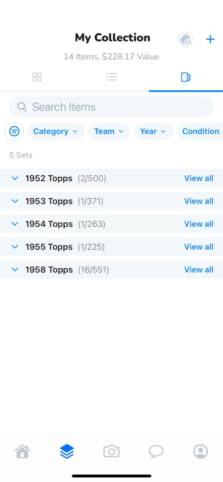Open the round filter sort icon
Image resolution: width=223 pixels, height=482 pixels.
pyautogui.click(x=14, y=132)
